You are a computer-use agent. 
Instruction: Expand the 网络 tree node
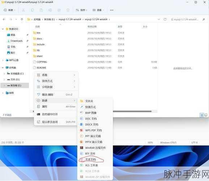click(x=3, y=93)
